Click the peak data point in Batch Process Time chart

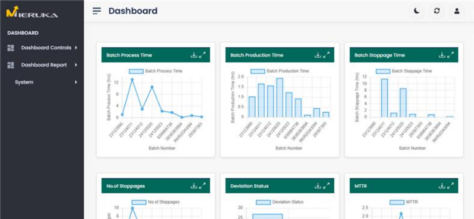click(x=132, y=80)
